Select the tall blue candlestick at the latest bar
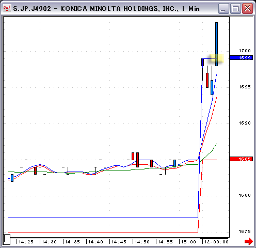Image resolution: width=256 pixels, height=248 pixels. [216, 44]
